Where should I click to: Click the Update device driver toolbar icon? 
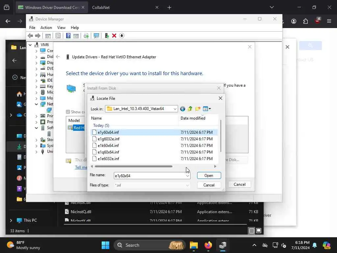pyautogui.click(x=107, y=36)
